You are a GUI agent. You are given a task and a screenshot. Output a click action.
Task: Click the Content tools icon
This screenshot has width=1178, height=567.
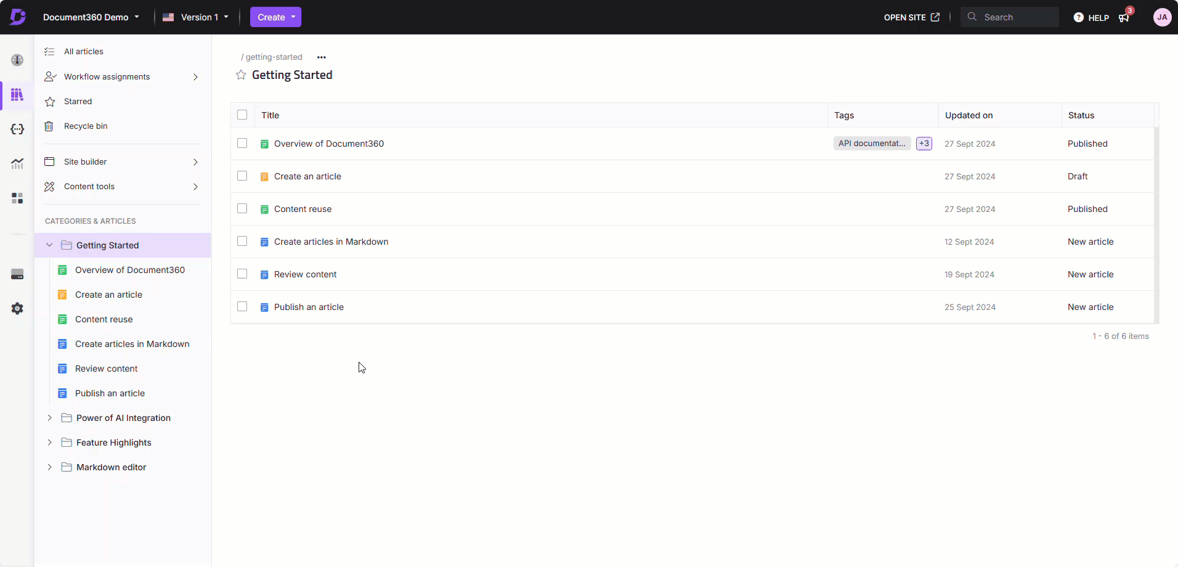pos(49,186)
